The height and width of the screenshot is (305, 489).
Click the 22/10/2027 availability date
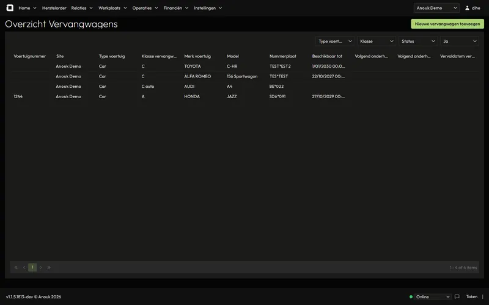pos(328,76)
